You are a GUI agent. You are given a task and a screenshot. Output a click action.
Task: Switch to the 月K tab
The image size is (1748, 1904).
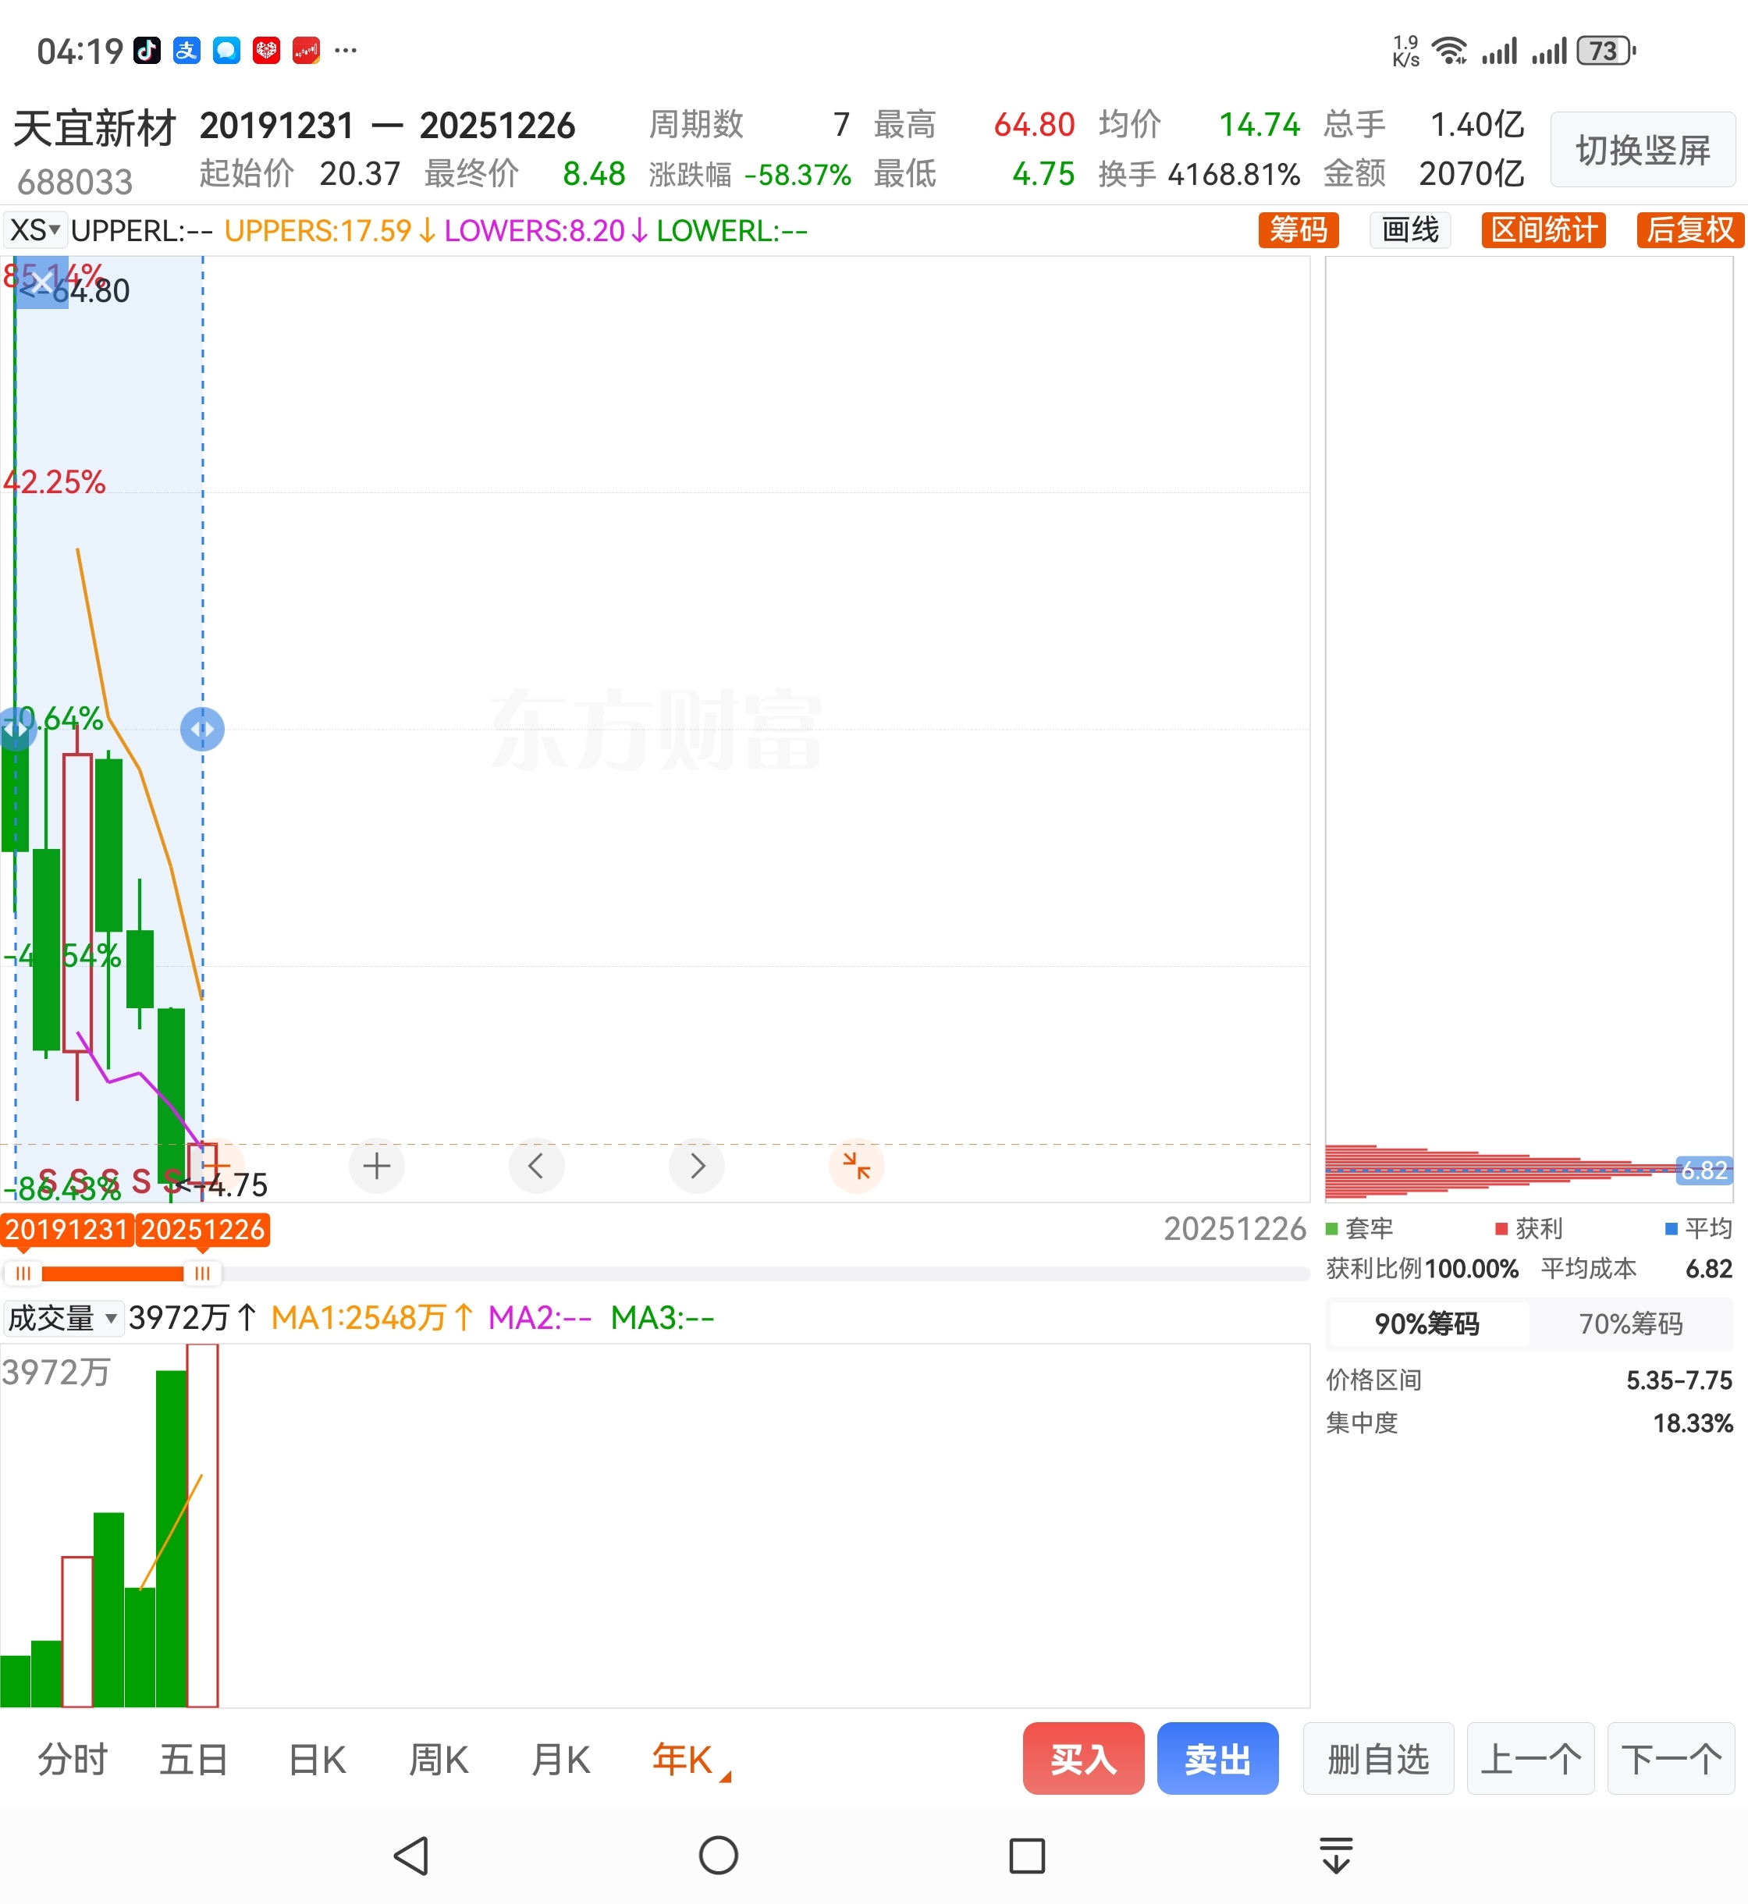pyautogui.click(x=560, y=1760)
